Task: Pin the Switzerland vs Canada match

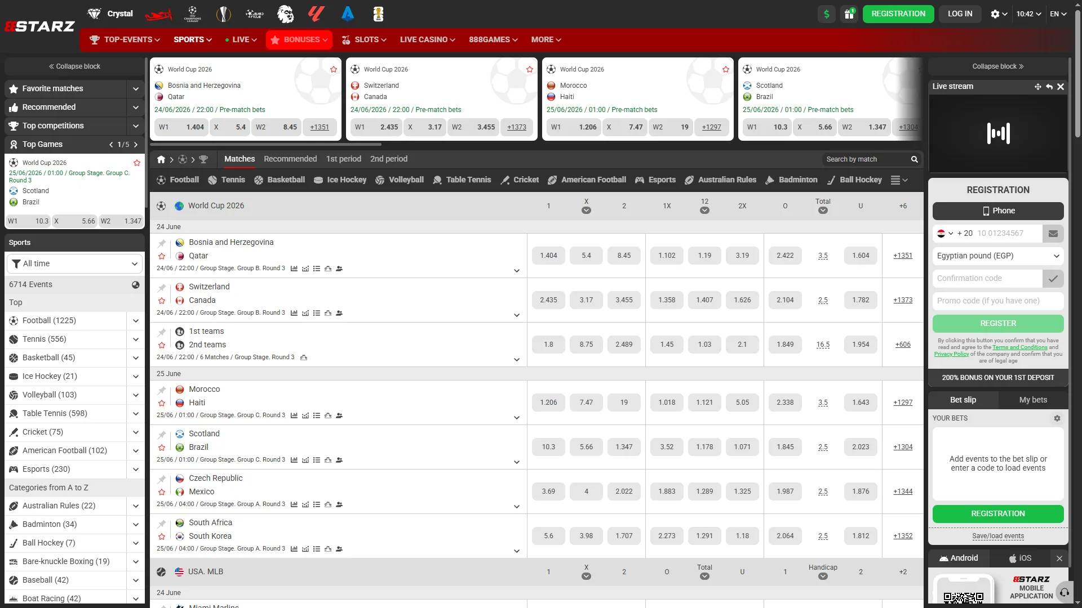Action: click(x=162, y=288)
